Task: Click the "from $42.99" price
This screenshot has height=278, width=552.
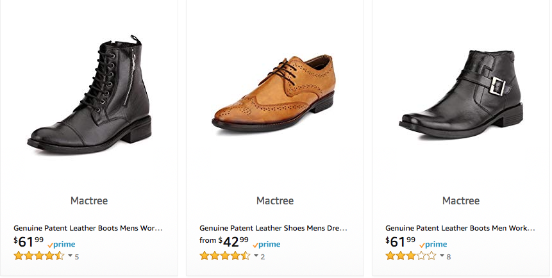Action: pyautogui.click(x=224, y=241)
